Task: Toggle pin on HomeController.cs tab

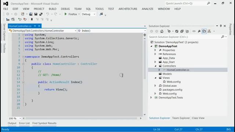Action: tap(35, 26)
